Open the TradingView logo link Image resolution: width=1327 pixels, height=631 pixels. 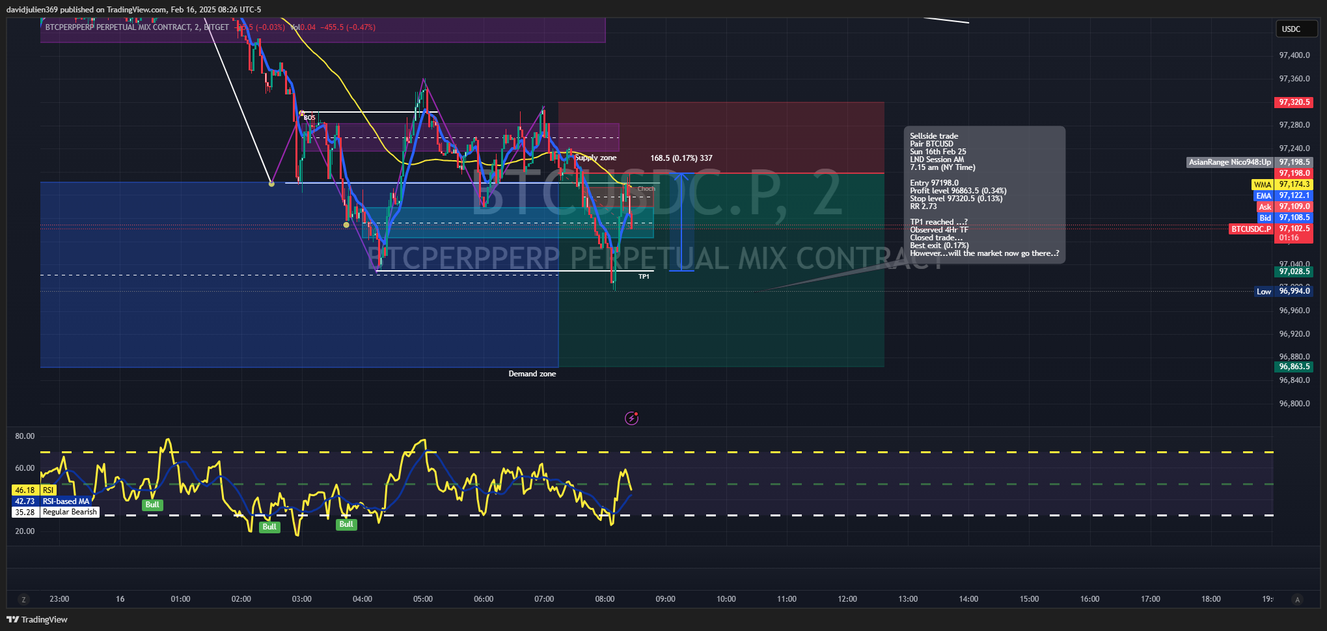point(37,619)
